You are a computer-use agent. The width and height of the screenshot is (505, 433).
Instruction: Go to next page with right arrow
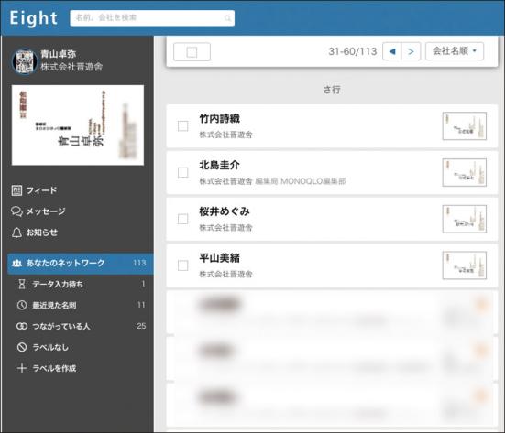coord(411,51)
